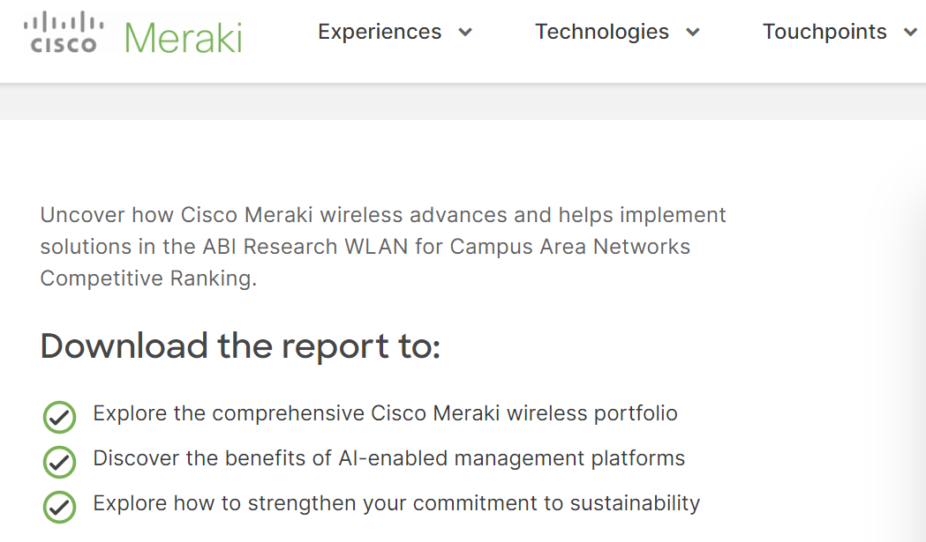Click the Cisco logo icon

point(64,33)
